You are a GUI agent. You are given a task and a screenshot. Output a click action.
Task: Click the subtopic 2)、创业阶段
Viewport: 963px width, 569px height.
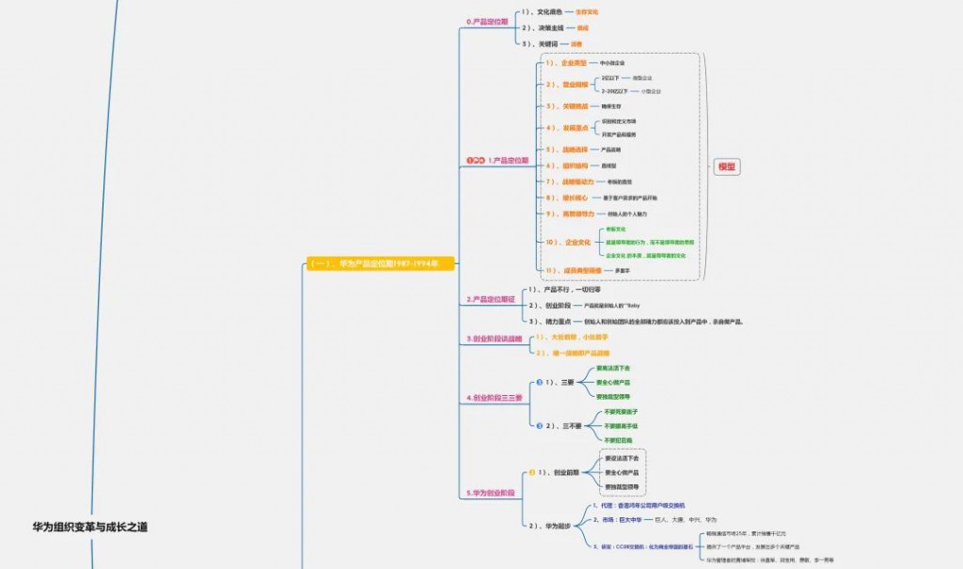pyautogui.click(x=549, y=306)
